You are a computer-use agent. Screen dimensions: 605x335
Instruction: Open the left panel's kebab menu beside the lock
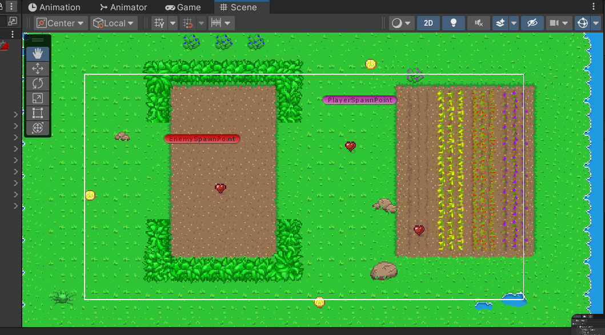(x=11, y=6)
